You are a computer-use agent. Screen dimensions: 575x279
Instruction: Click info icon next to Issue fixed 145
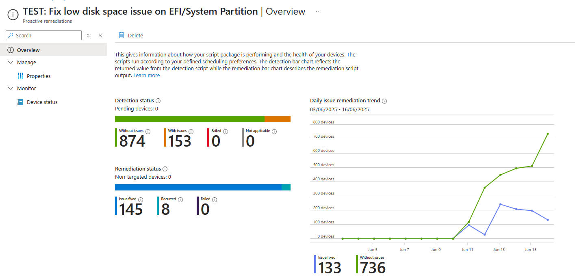141,199
